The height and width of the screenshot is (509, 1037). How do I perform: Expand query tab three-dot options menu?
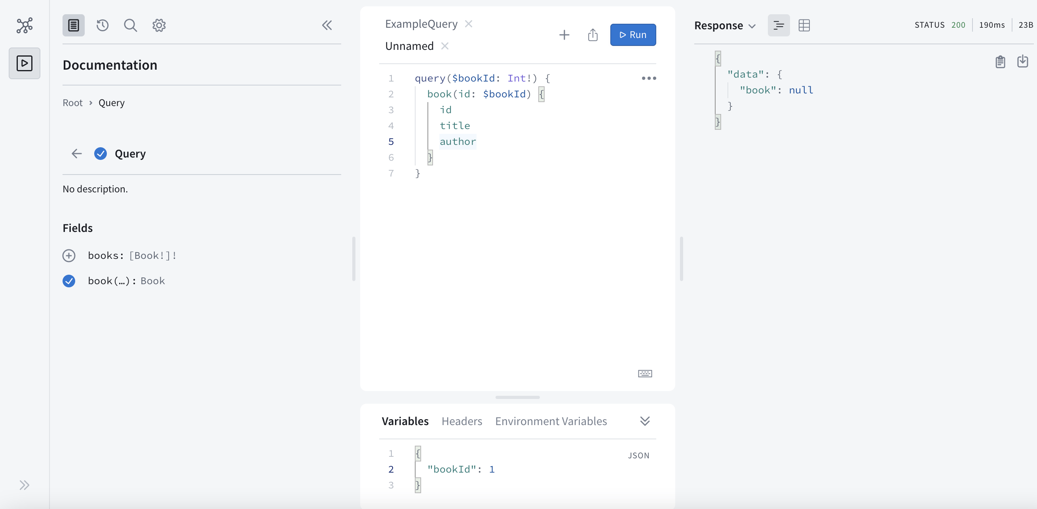point(648,79)
